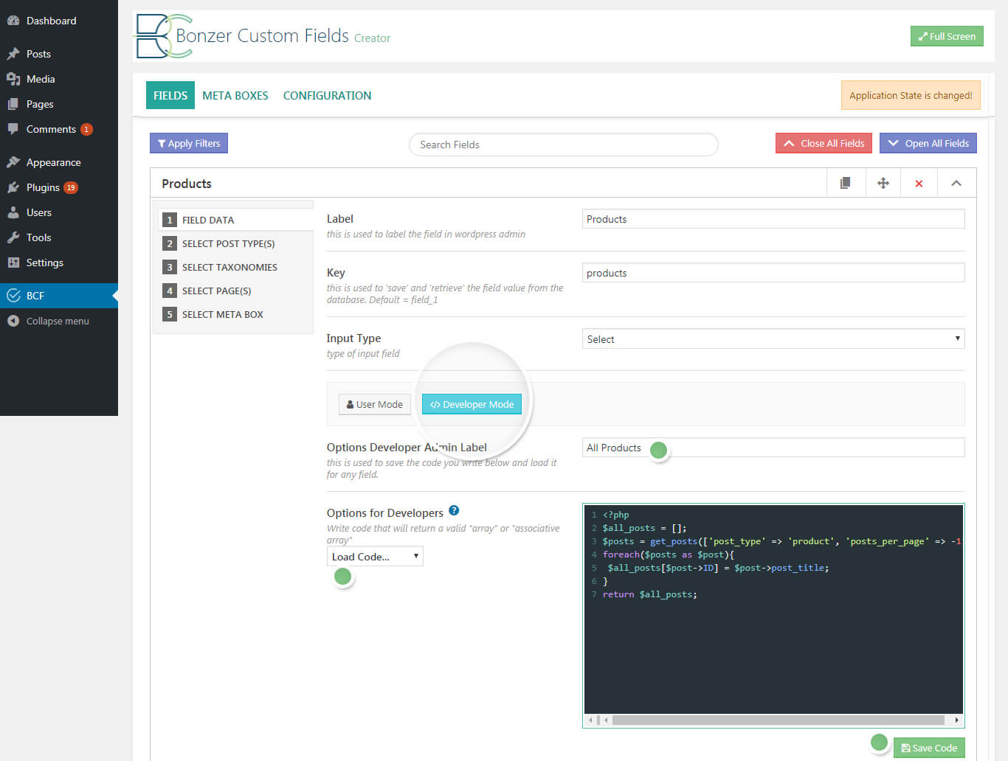Screen dimensions: 1008x761
Task: Select the Field Data step
Action: click(x=235, y=220)
